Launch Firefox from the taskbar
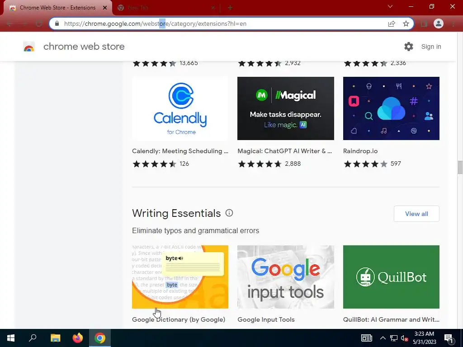 coord(78,338)
